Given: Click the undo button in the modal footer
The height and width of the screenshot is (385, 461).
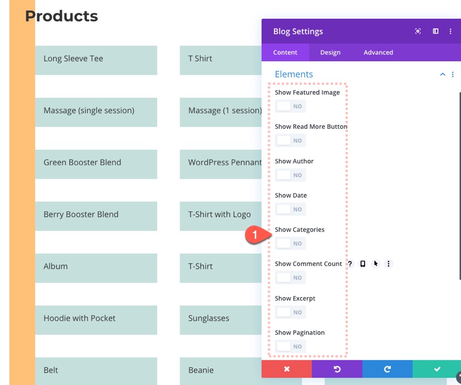Looking at the screenshot, I should coord(336,369).
